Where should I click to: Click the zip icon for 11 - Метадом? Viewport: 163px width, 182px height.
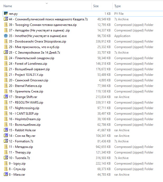pos(6,147)
